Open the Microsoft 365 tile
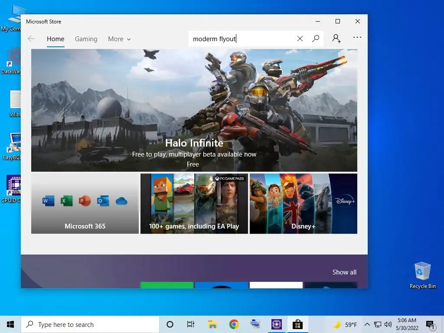The image size is (444, 333). coord(85,204)
